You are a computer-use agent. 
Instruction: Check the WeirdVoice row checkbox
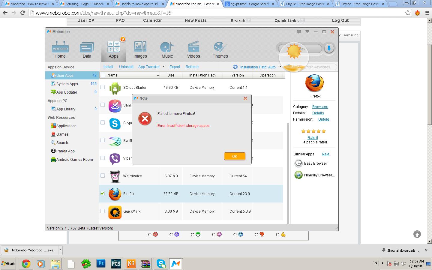(x=103, y=175)
